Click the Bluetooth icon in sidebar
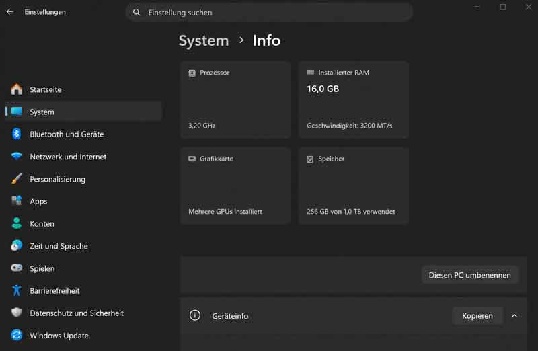This screenshot has width=538, height=351. pyautogui.click(x=16, y=134)
